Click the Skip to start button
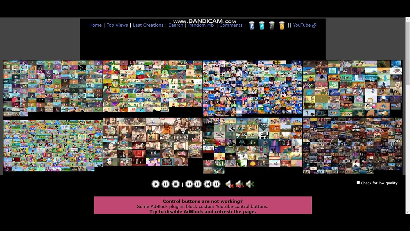 [208, 184]
